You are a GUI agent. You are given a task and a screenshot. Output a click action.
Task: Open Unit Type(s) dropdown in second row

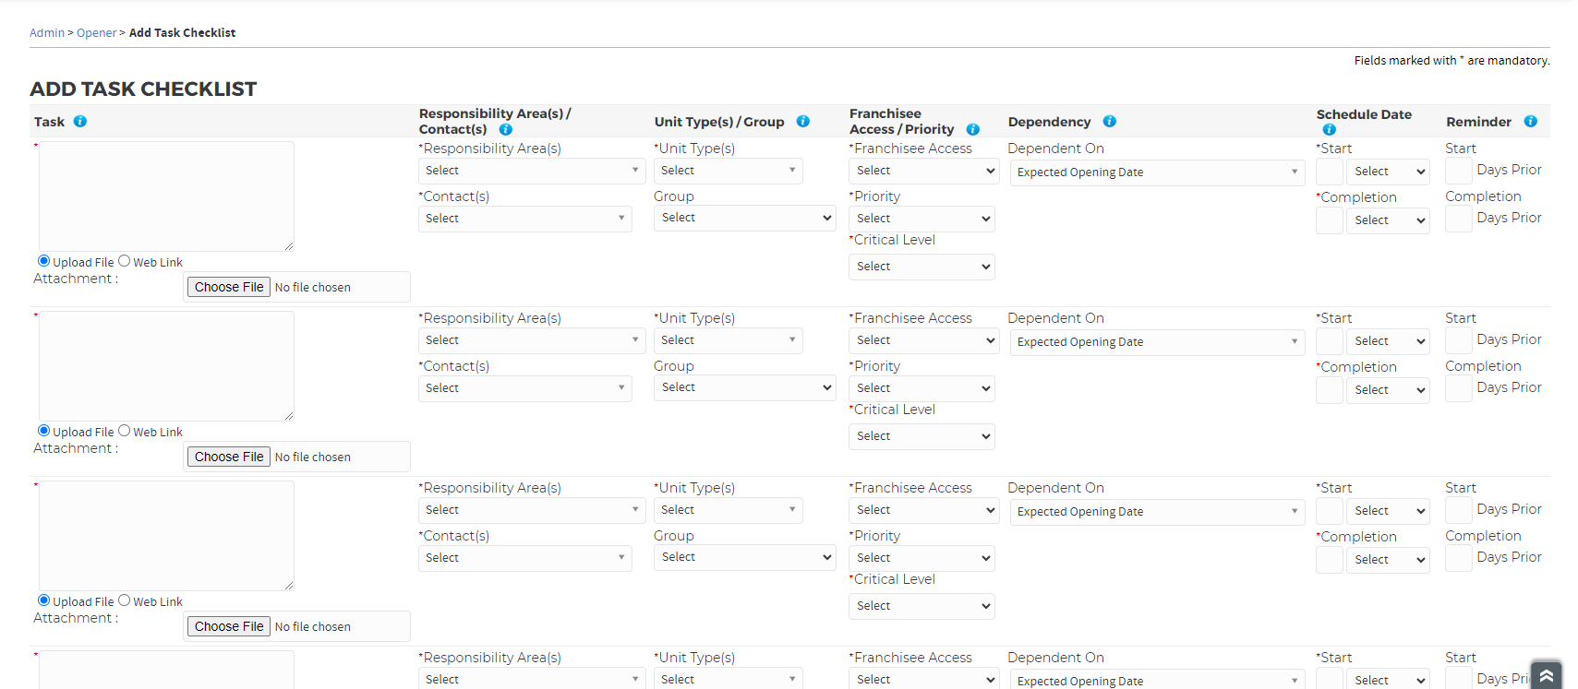(729, 340)
